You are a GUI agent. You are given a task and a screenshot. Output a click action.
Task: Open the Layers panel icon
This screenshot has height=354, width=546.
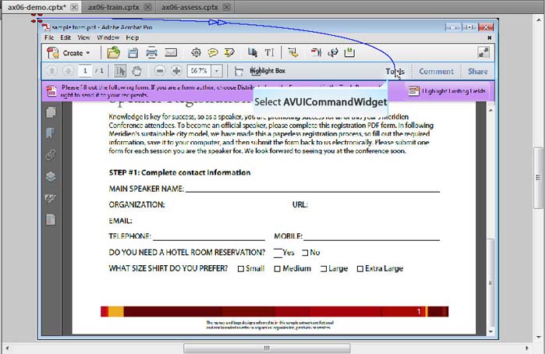(51, 176)
